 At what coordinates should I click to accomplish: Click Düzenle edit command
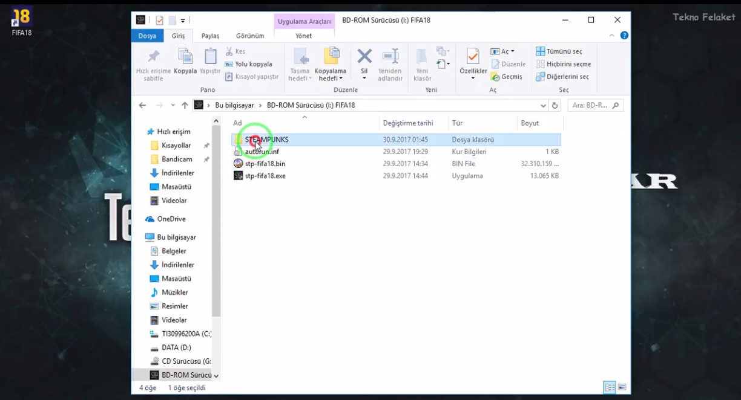508,64
